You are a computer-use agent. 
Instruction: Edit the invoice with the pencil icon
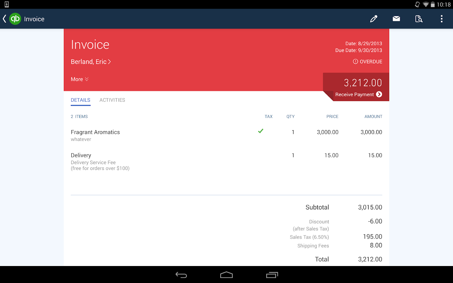coord(374,19)
